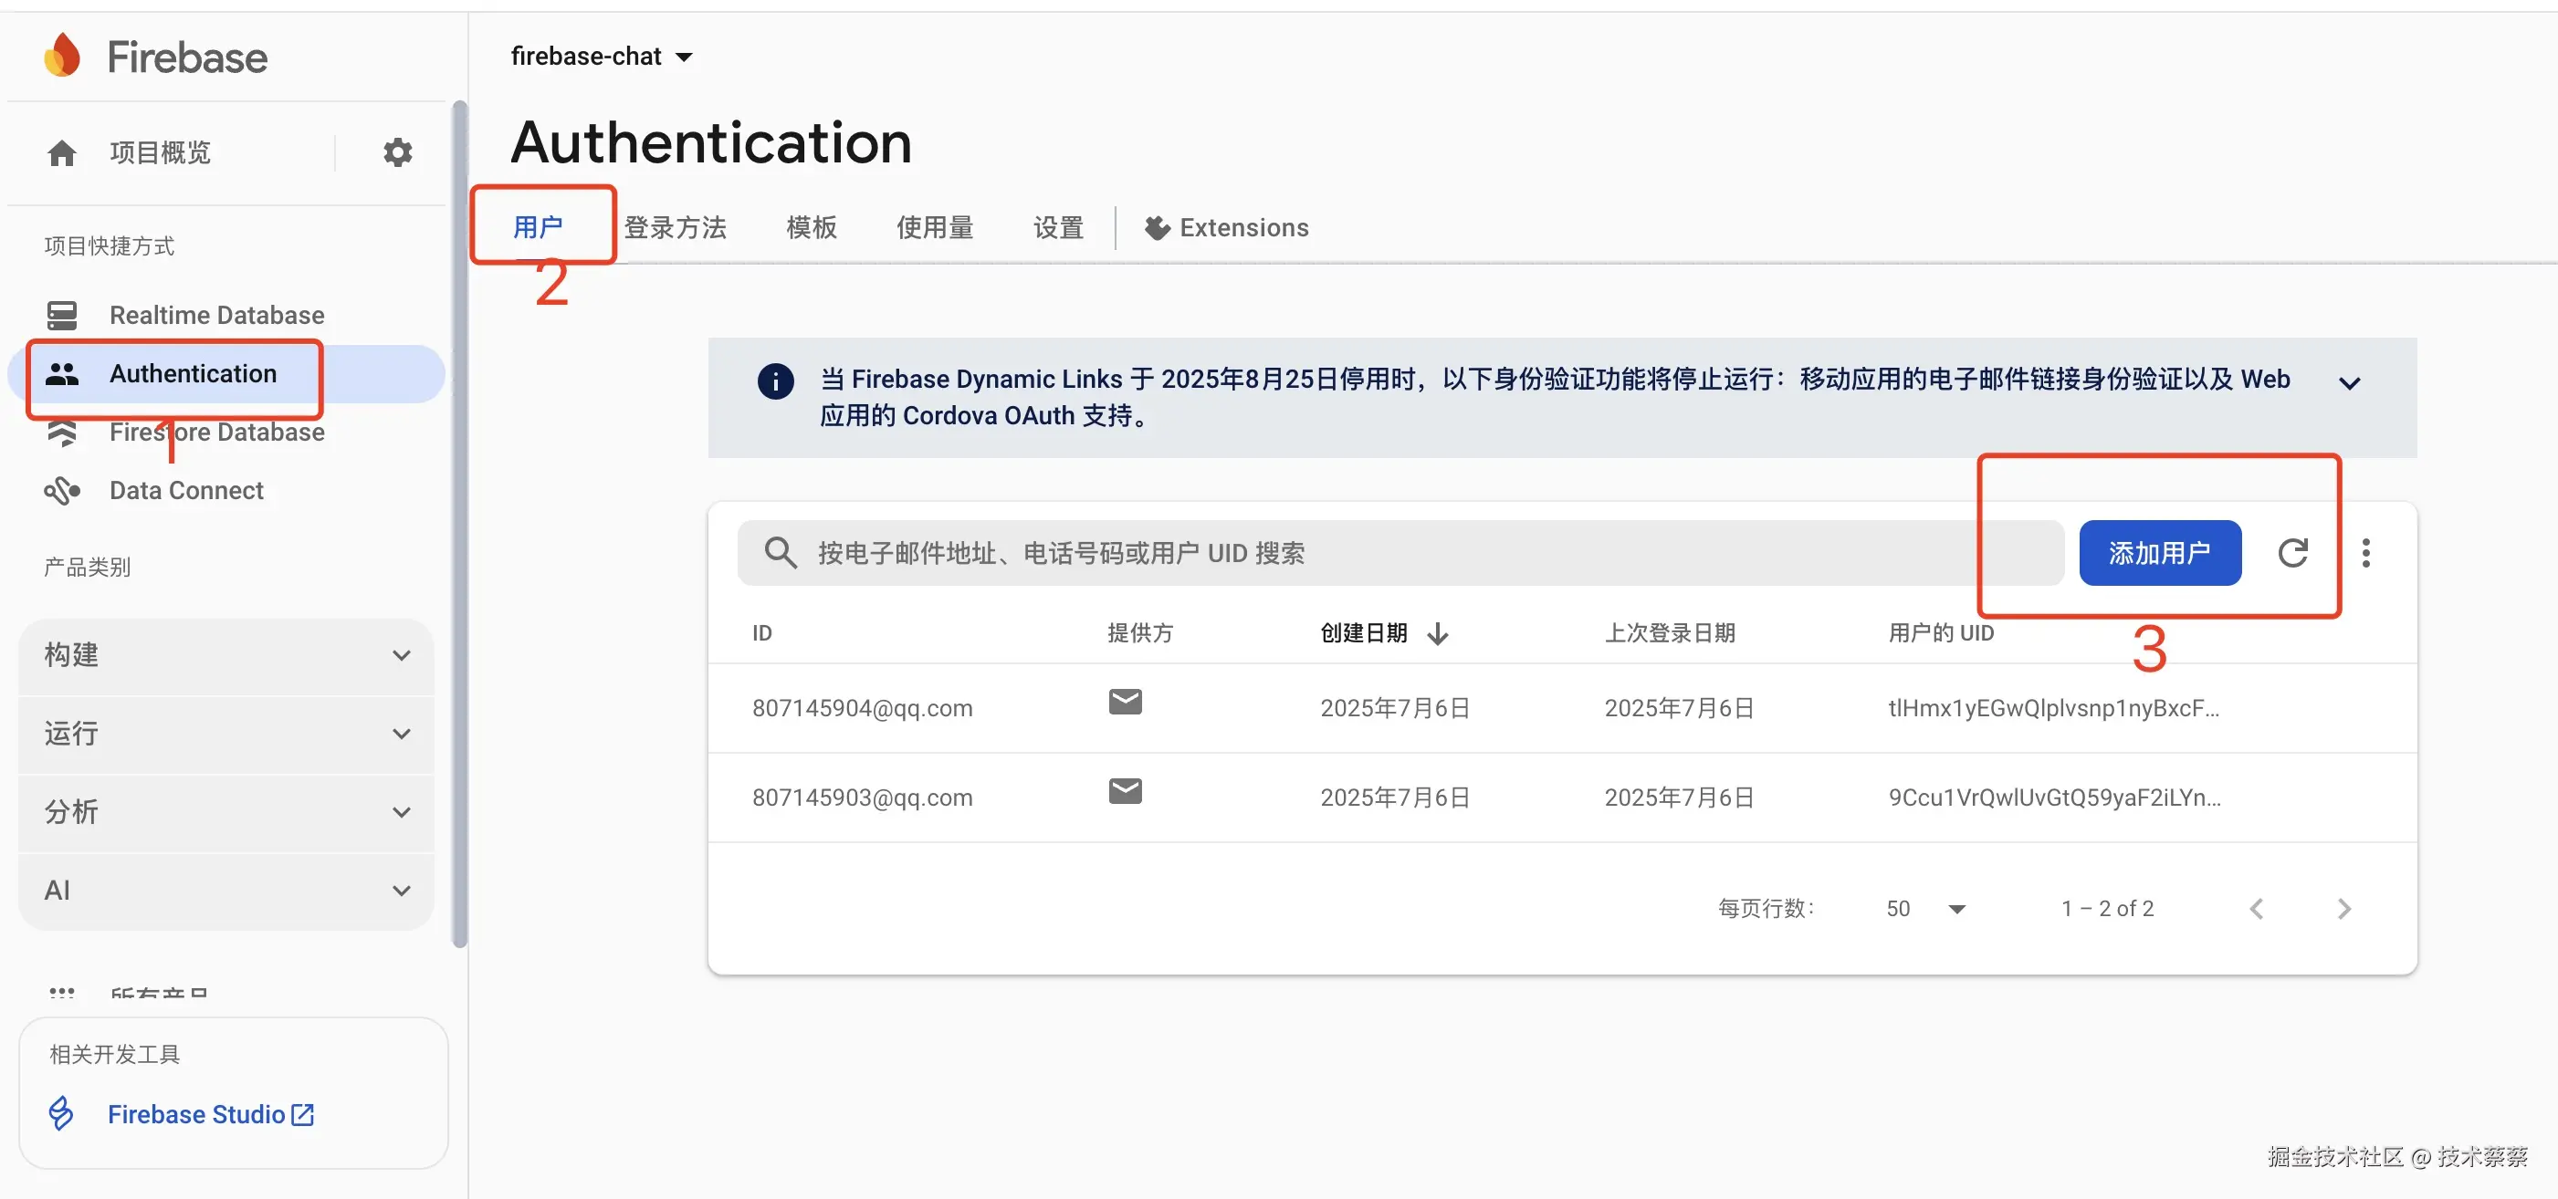Click the Realtime Database sidebar icon
The width and height of the screenshot is (2558, 1199).
click(x=61, y=316)
